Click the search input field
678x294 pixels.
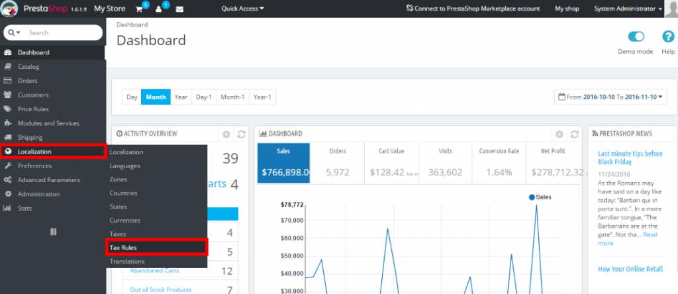[63, 33]
